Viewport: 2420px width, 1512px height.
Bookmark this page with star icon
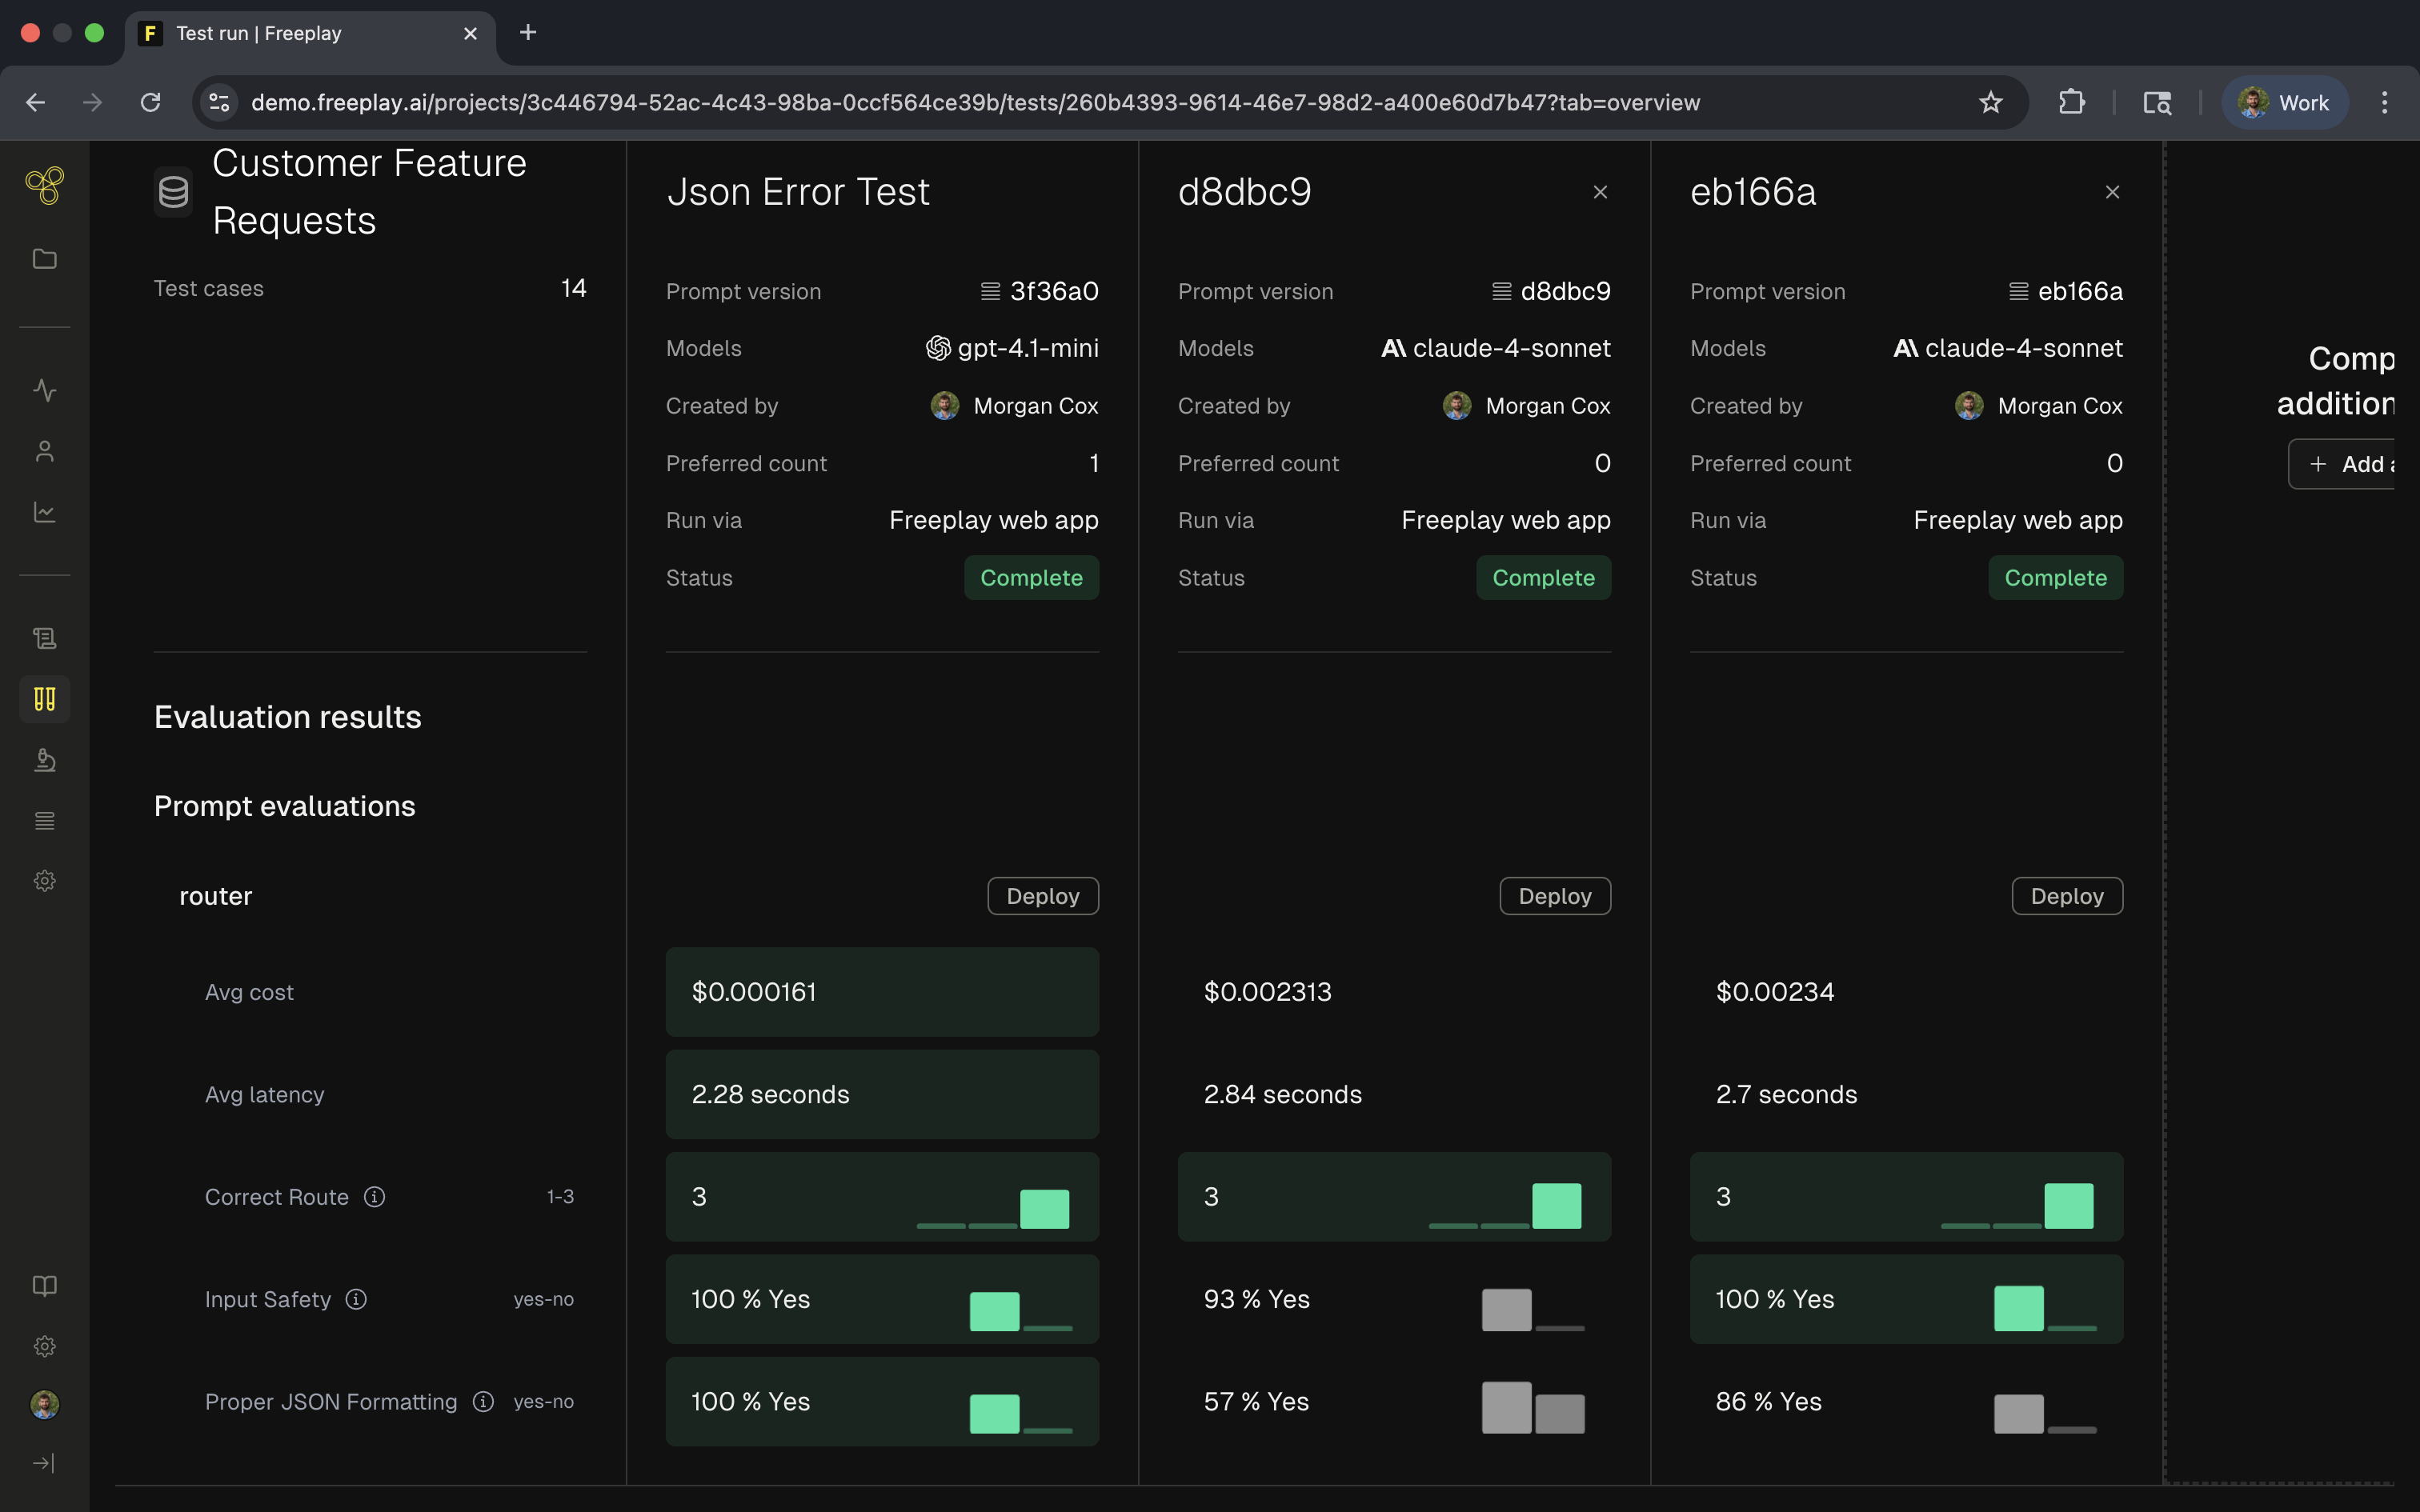click(1990, 102)
